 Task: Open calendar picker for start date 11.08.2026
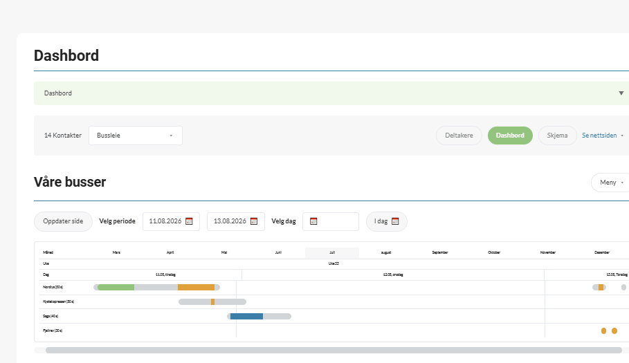(x=190, y=221)
